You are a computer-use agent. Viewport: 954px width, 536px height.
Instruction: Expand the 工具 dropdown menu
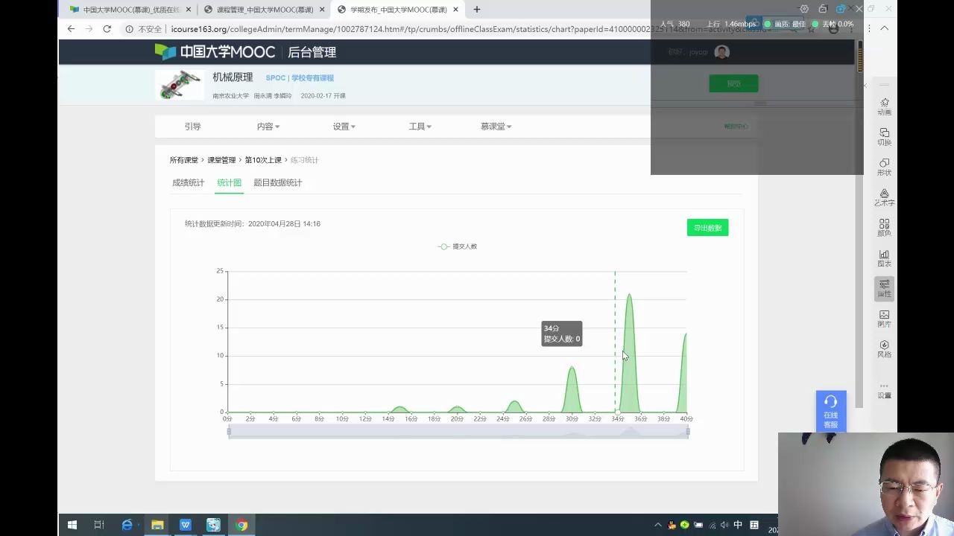pos(420,127)
